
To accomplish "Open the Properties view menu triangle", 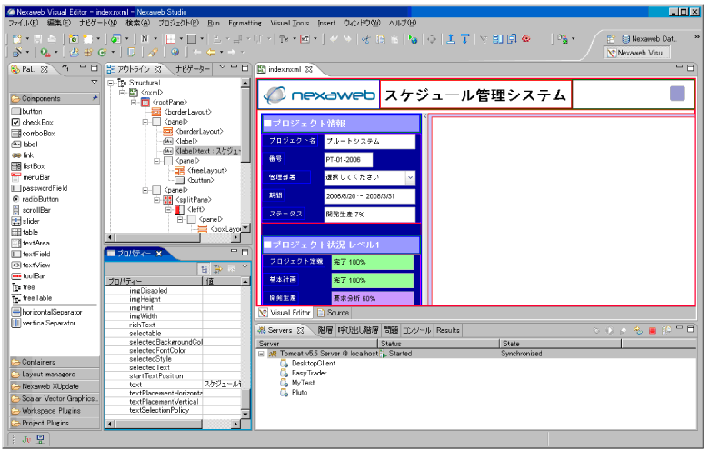I will (x=245, y=266).
